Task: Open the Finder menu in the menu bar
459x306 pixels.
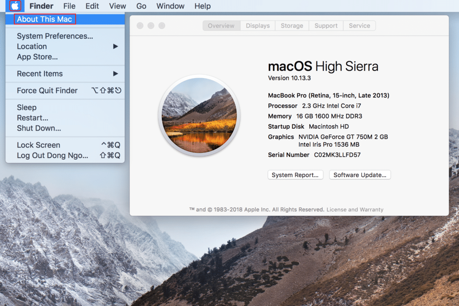Action: click(x=41, y=6)
